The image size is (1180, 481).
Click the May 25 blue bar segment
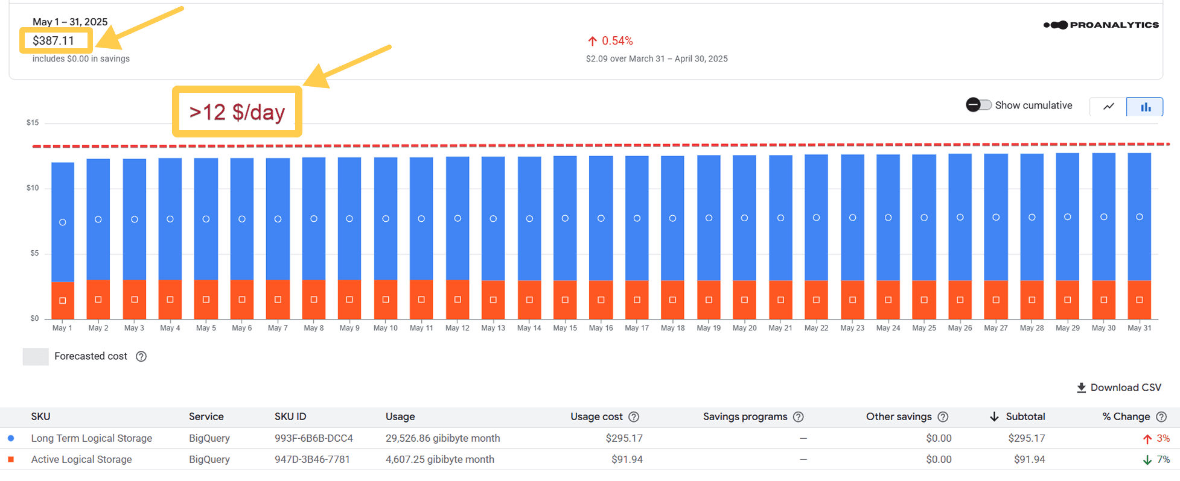coord(924,217)
